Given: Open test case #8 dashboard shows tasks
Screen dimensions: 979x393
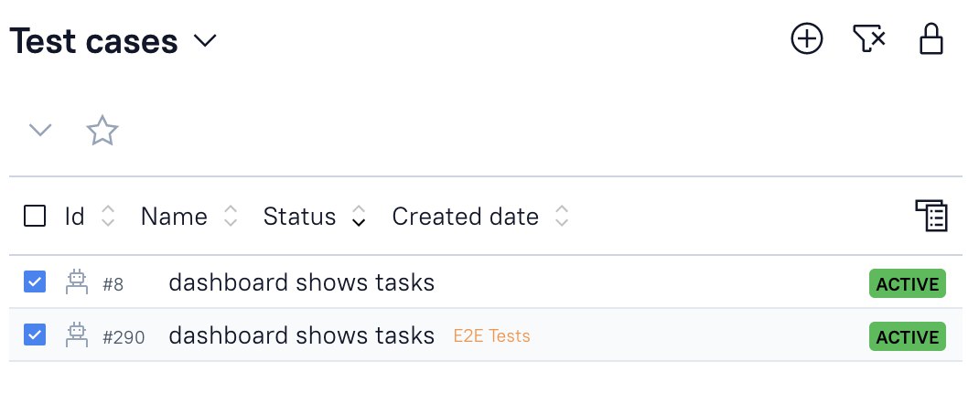Looking at the screenshot, I should point(301,283).
